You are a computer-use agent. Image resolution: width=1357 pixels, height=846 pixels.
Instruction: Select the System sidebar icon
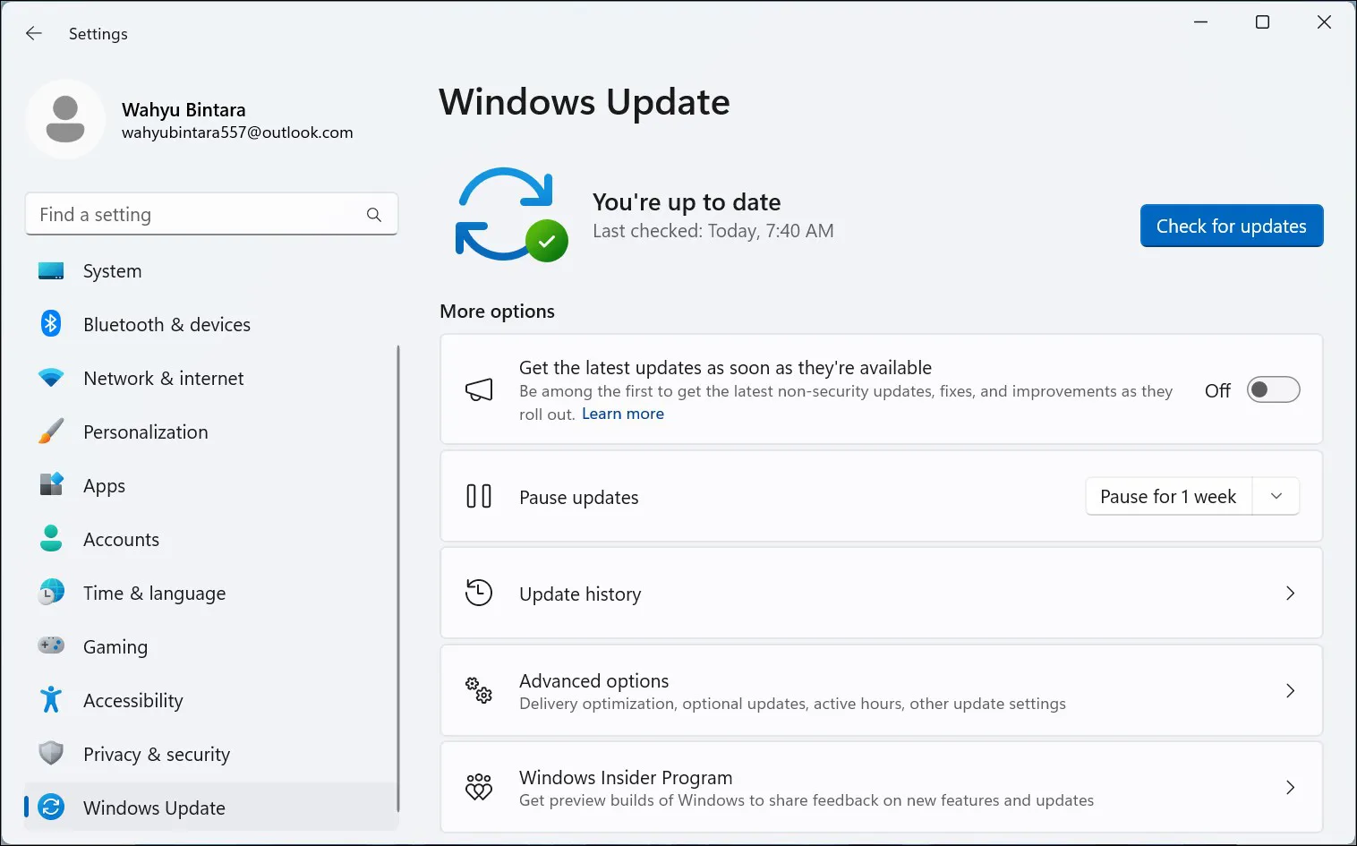coord(50,270)
